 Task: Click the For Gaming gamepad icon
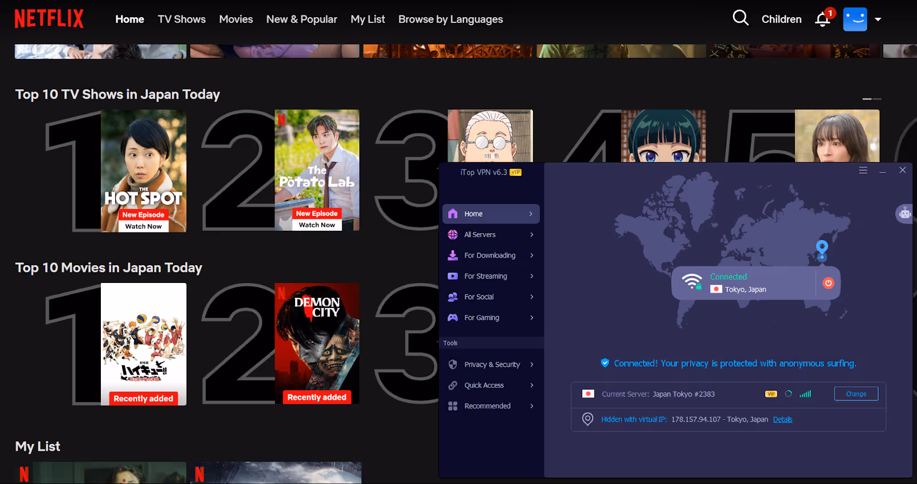[x=453, y=317]
